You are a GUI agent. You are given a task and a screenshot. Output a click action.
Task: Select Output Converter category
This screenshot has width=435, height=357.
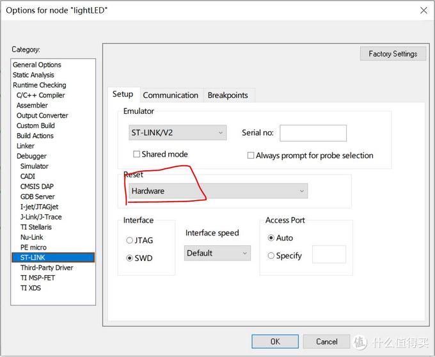[x=42, y=115]
